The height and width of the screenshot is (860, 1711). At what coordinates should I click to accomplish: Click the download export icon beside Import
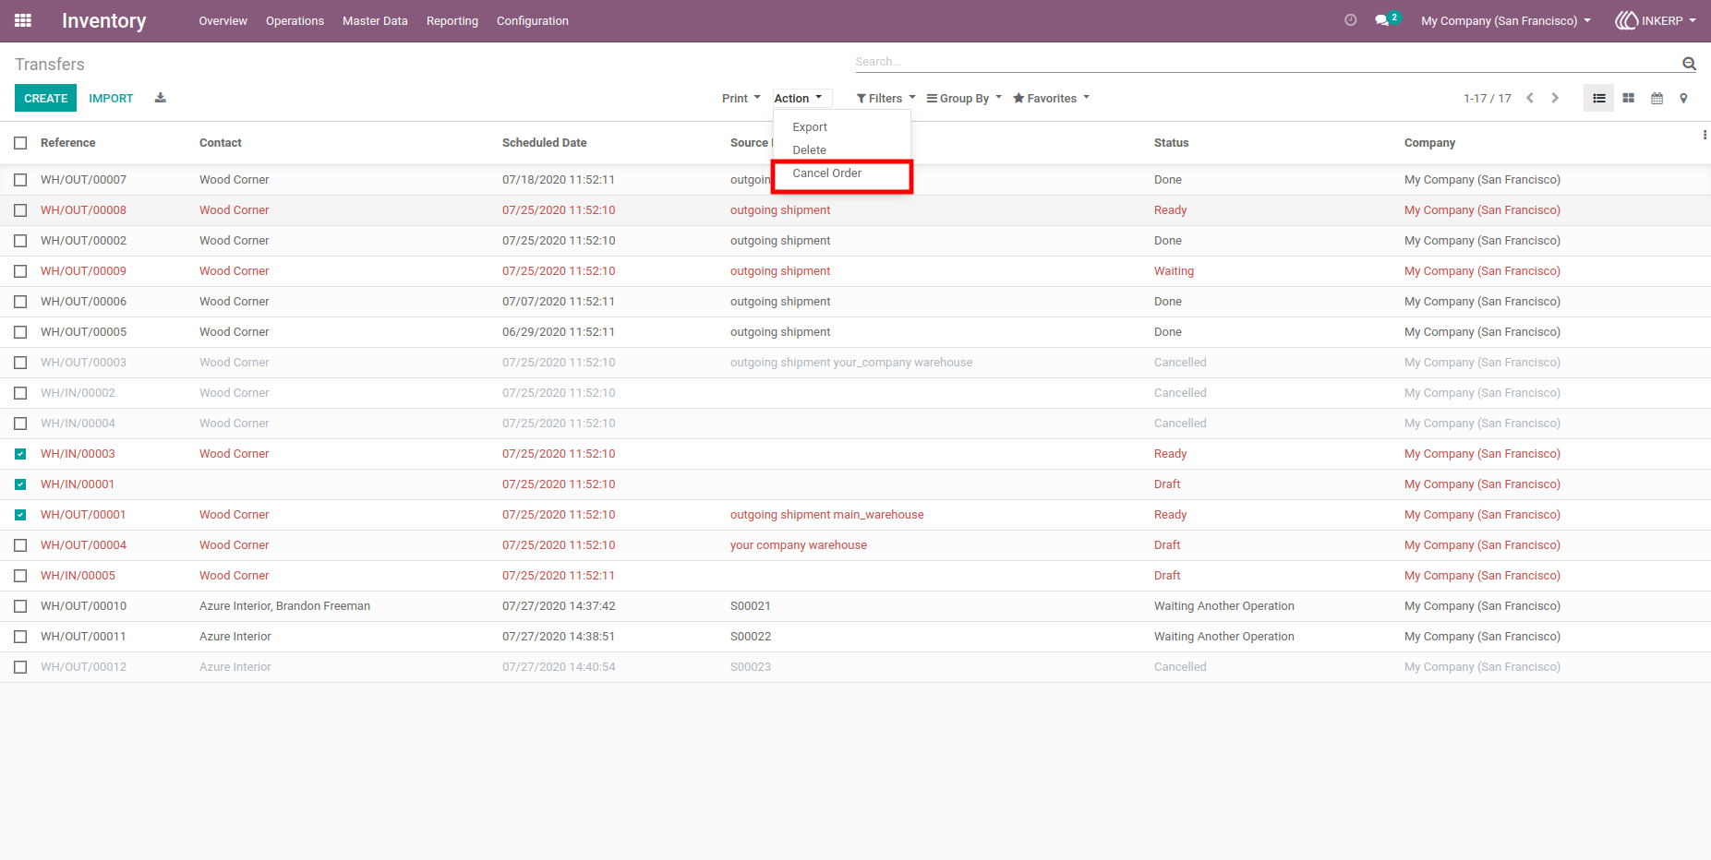161,98
